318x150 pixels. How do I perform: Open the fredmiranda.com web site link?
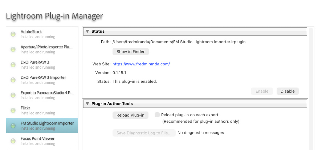click(141, 64)
